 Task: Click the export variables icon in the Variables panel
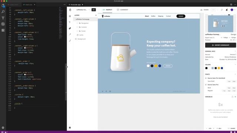pos(233,97)
